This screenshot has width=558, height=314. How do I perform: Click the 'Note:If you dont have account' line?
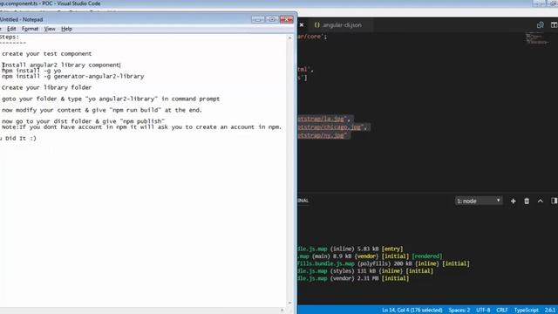pyautogui.click(x=141, y=127)
